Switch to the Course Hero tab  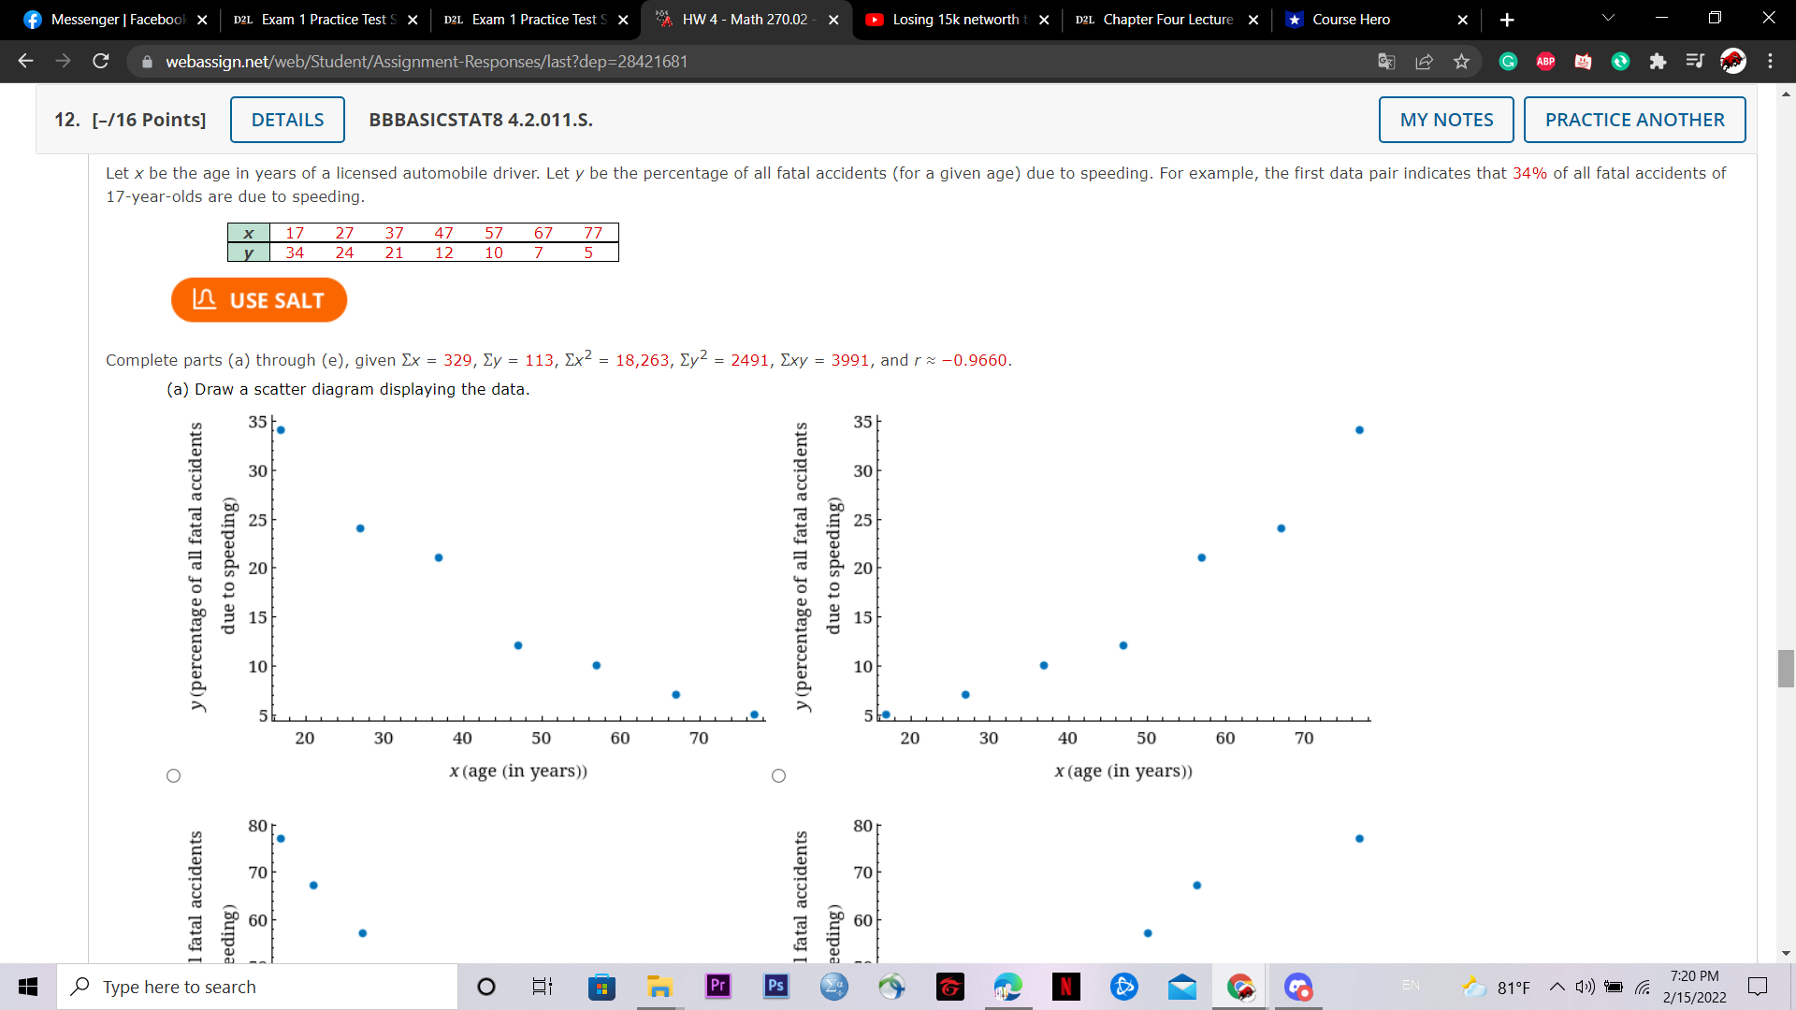pos(1351,20)
